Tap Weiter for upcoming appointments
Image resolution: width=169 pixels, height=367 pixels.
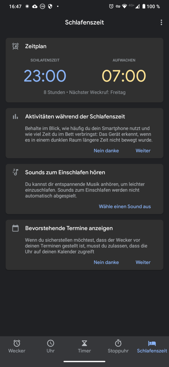(143, 262)
